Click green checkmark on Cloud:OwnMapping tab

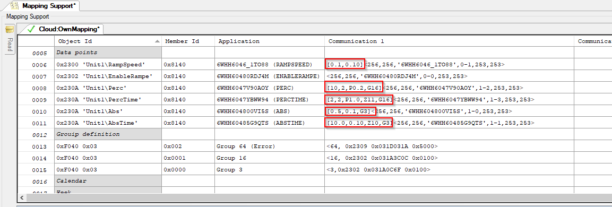click(x=31, y=29)
